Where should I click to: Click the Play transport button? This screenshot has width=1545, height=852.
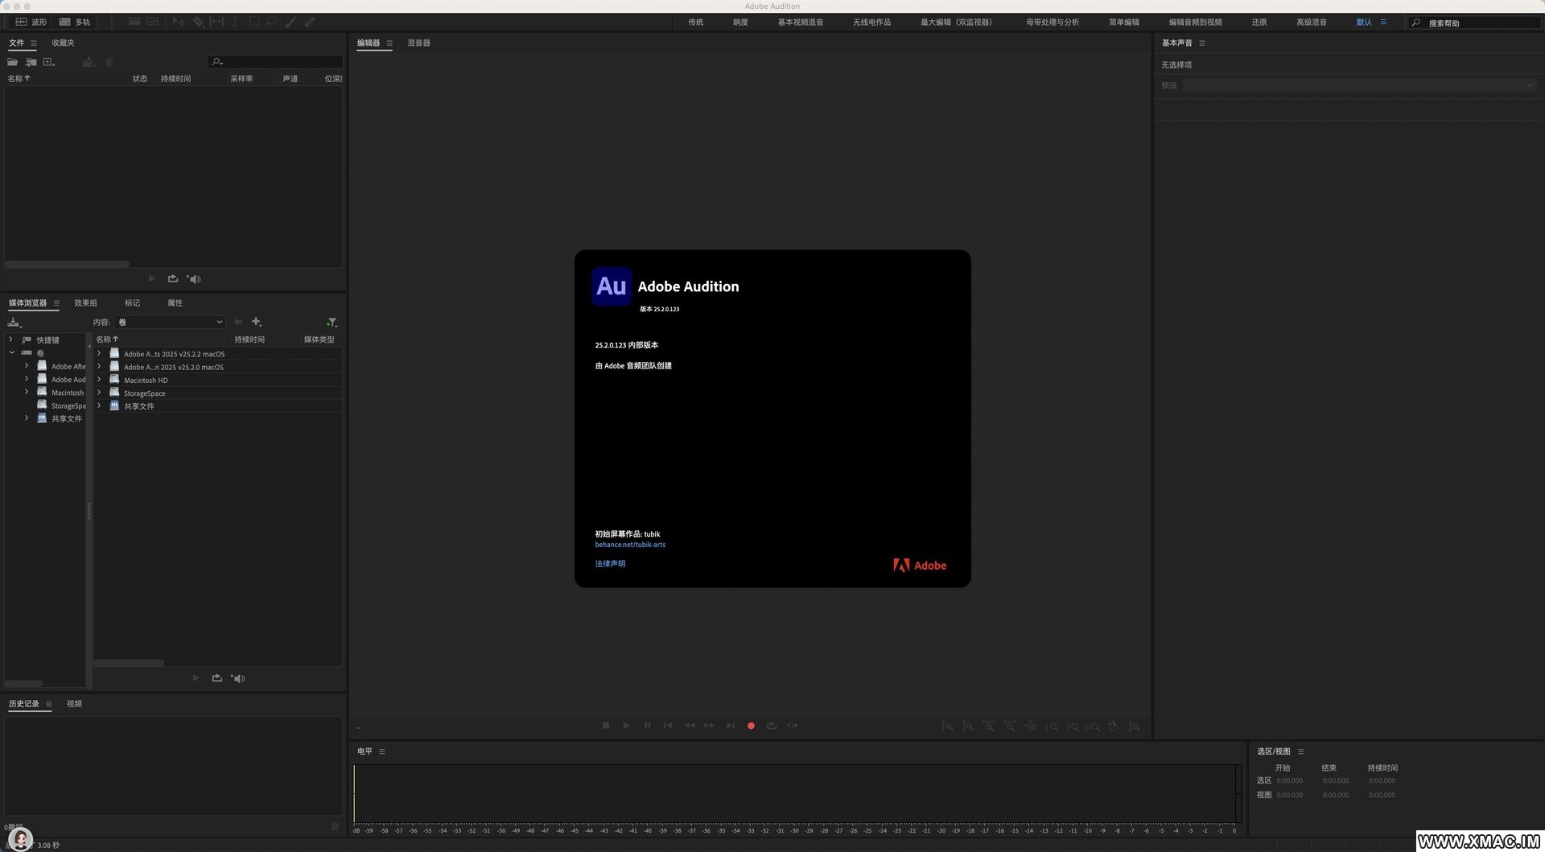(626, 726)
